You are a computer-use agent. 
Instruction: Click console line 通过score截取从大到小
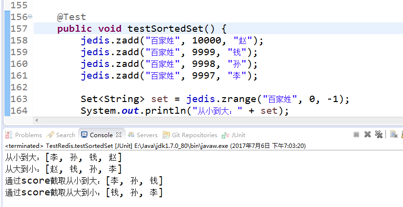[x=84, y=193]
